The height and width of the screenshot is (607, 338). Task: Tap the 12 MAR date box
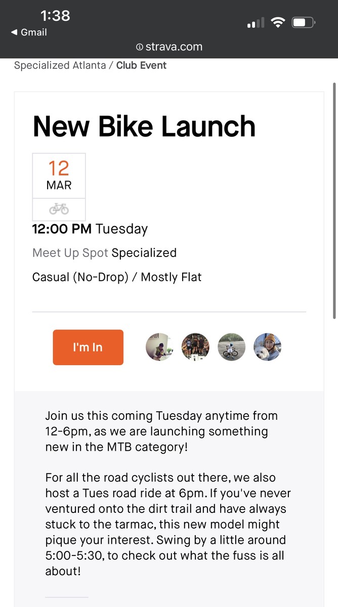[x=59, y=176]
